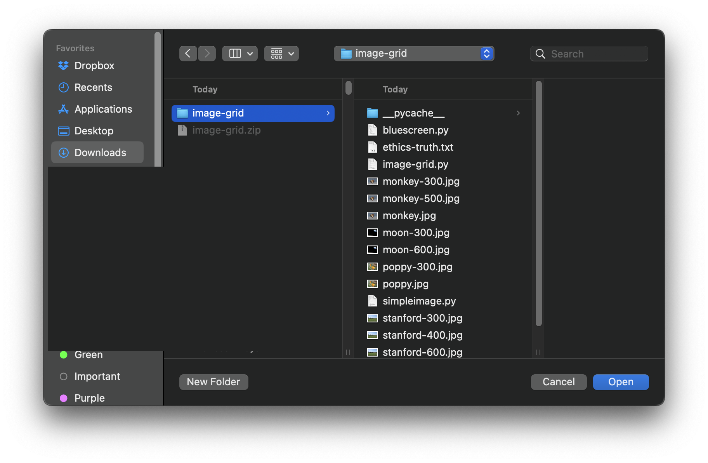Click the back navigation arrow
This screenshot has height=463, width=708.
[188, 53]
